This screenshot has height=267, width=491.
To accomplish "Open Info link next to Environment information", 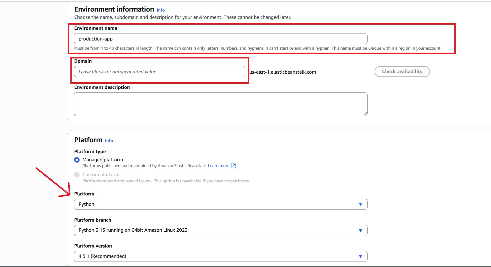I will point(161,10).
